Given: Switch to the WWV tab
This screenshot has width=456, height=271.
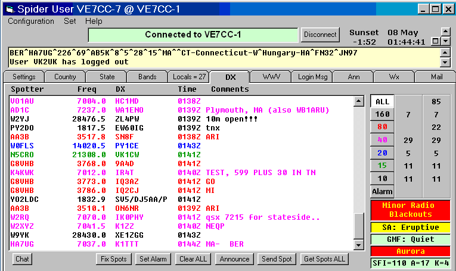Looking at the screenshot, I should (x=271, y=77).
